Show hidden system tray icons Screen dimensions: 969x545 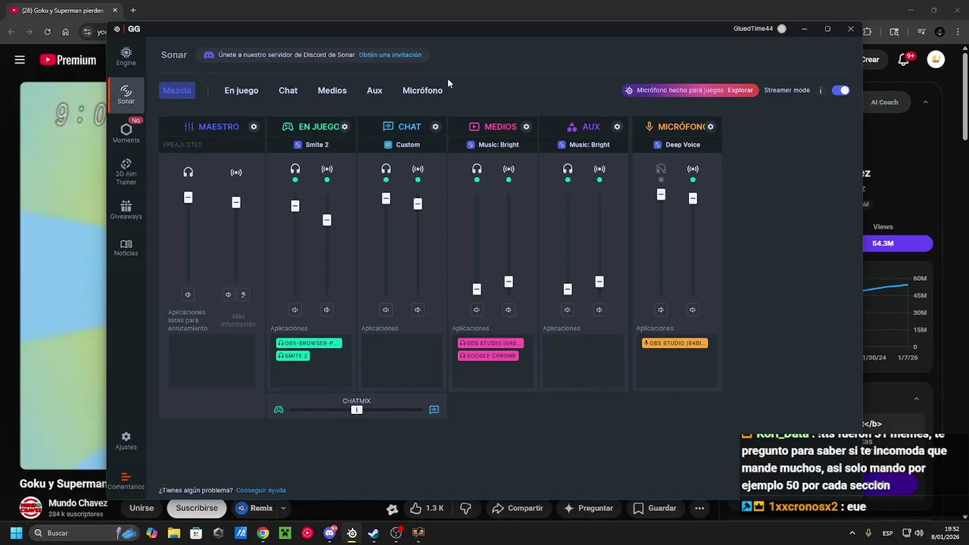[852, 533]
